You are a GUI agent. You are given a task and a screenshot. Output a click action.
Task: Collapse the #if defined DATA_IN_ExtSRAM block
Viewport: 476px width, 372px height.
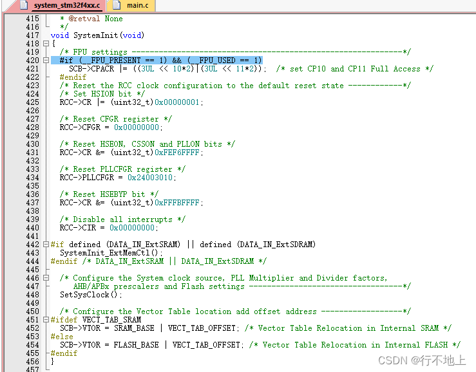pos(46,245)
